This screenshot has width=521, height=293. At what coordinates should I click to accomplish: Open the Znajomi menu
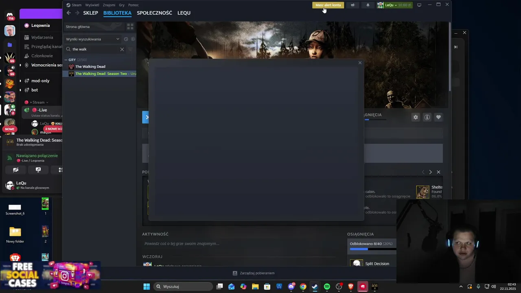[x=109, y=5]
